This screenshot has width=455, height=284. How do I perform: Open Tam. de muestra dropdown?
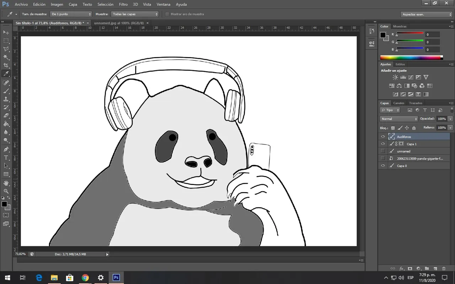[x=71, y=14]
